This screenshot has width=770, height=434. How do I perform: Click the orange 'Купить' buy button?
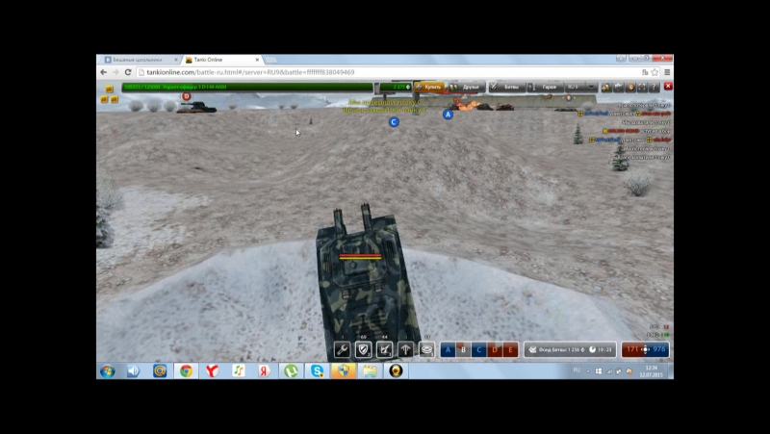[x=429, y=87]
